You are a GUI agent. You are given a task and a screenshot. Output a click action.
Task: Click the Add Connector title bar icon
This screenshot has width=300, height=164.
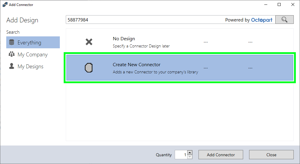tap(5, 4)
